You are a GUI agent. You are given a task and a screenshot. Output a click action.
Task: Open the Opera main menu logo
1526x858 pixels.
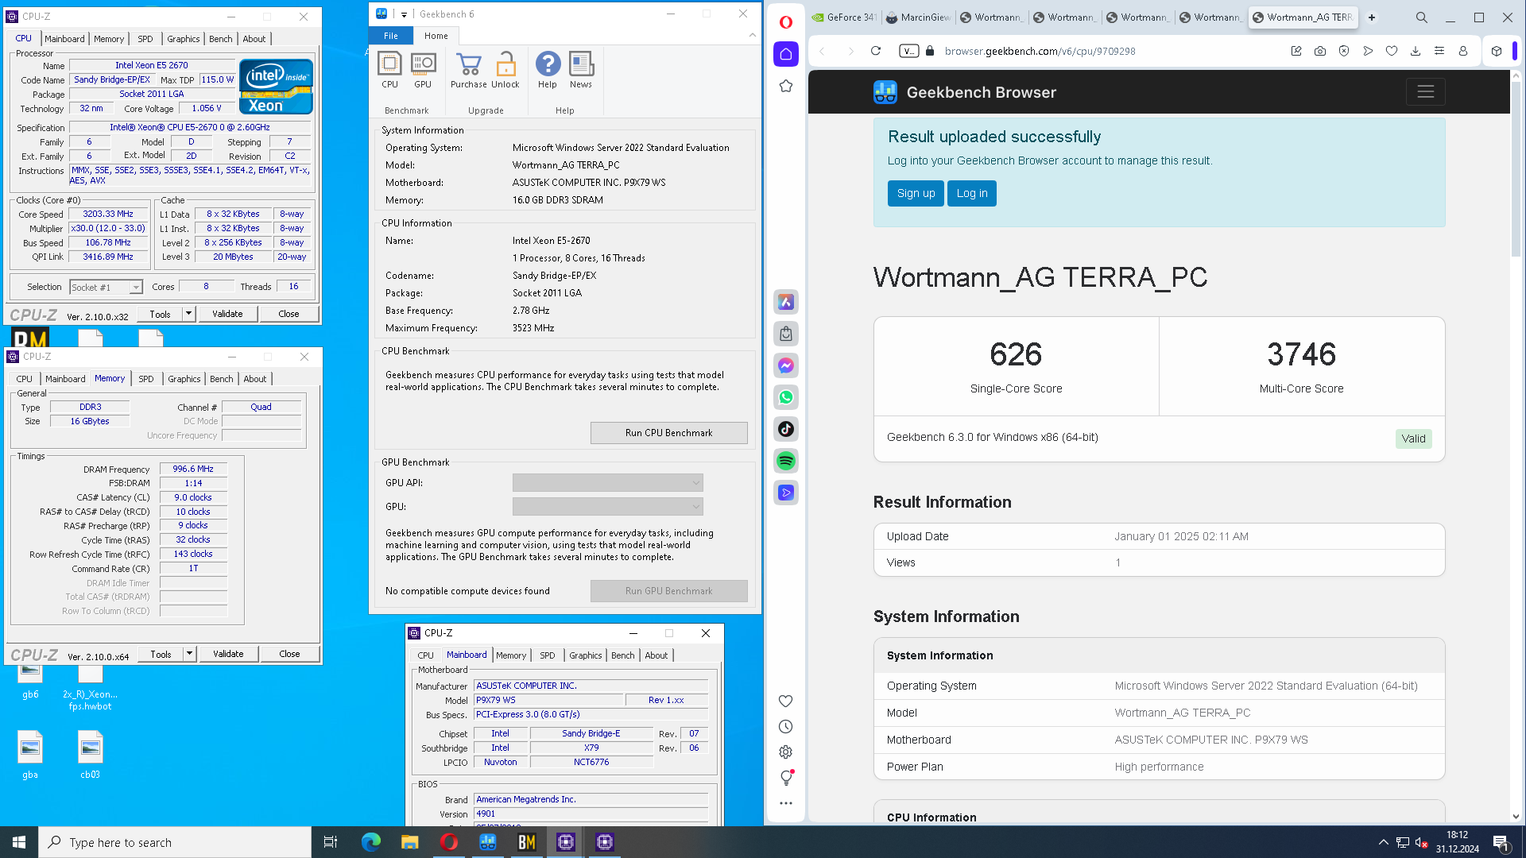pos(786,22)
